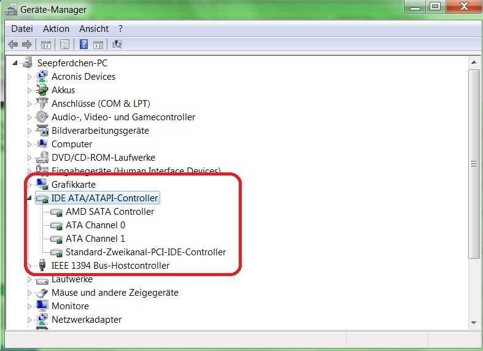
Task: Expand the IEEE 1394 Bus-Hostcontroller node
Action: click(x=29, y=266)
